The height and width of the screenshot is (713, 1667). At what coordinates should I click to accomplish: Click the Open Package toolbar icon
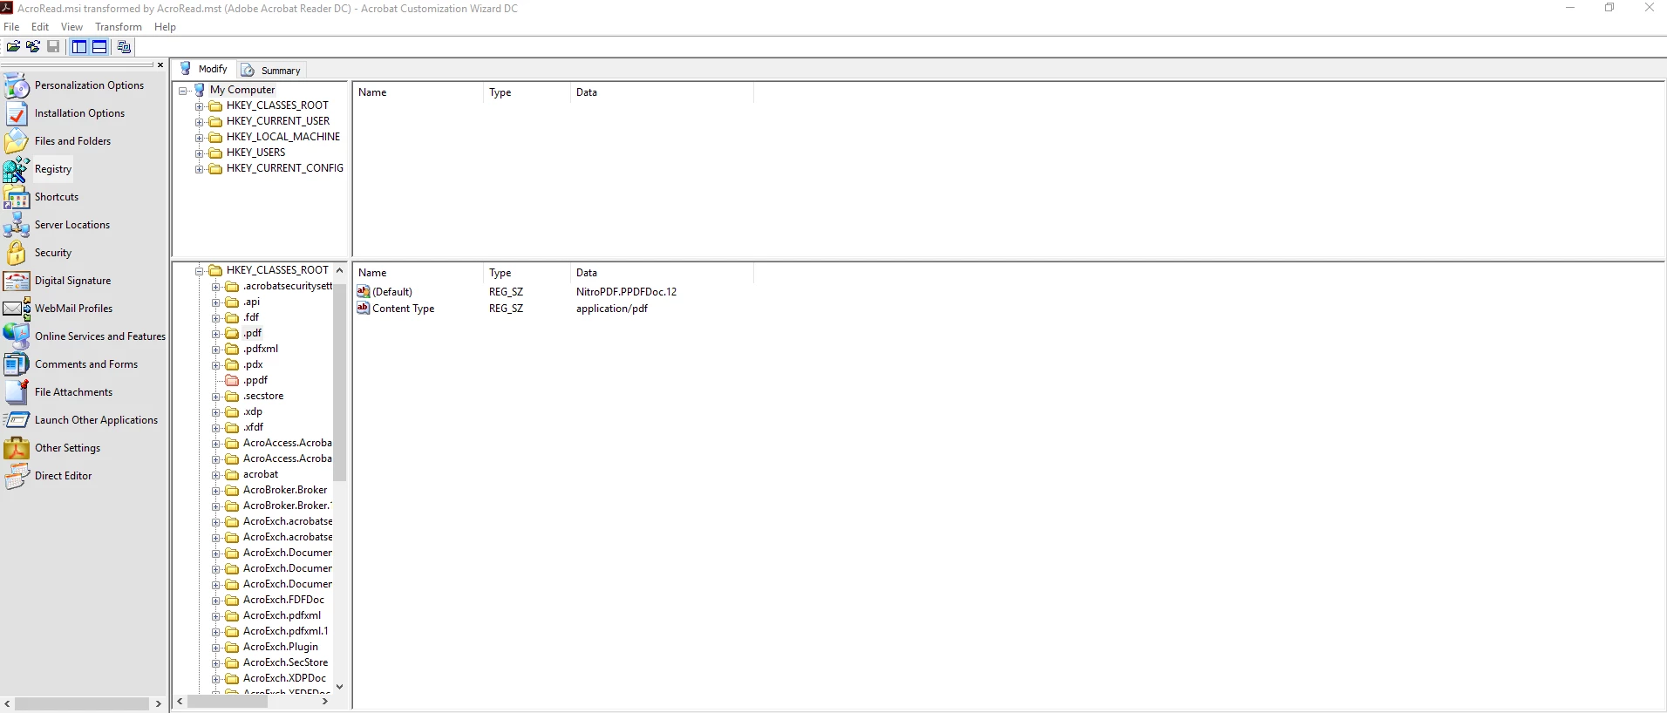(13, 47)
